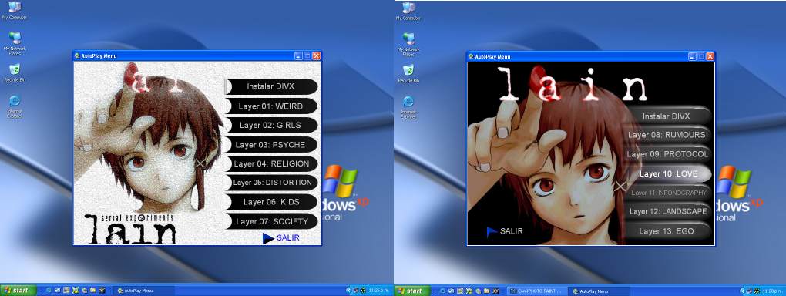Open Layer 09: PROTOCOL
This screenshot has height=296, width=786.
[667, 154]
